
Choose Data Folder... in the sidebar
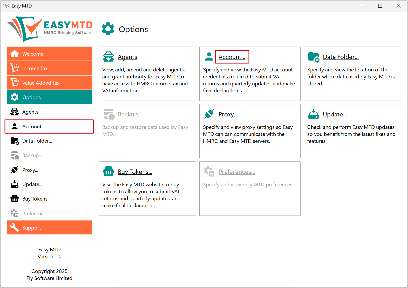(x=50, y=141)
